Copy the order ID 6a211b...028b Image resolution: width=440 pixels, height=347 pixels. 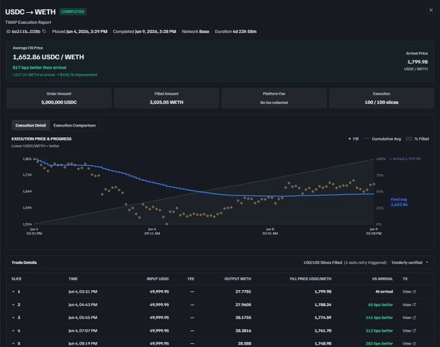coord(44,32)
